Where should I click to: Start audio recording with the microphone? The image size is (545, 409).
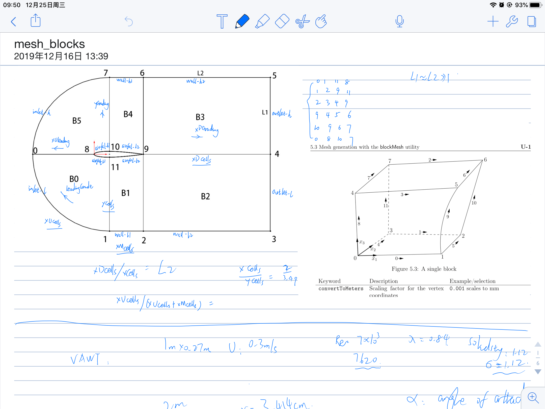click(399, 21)
